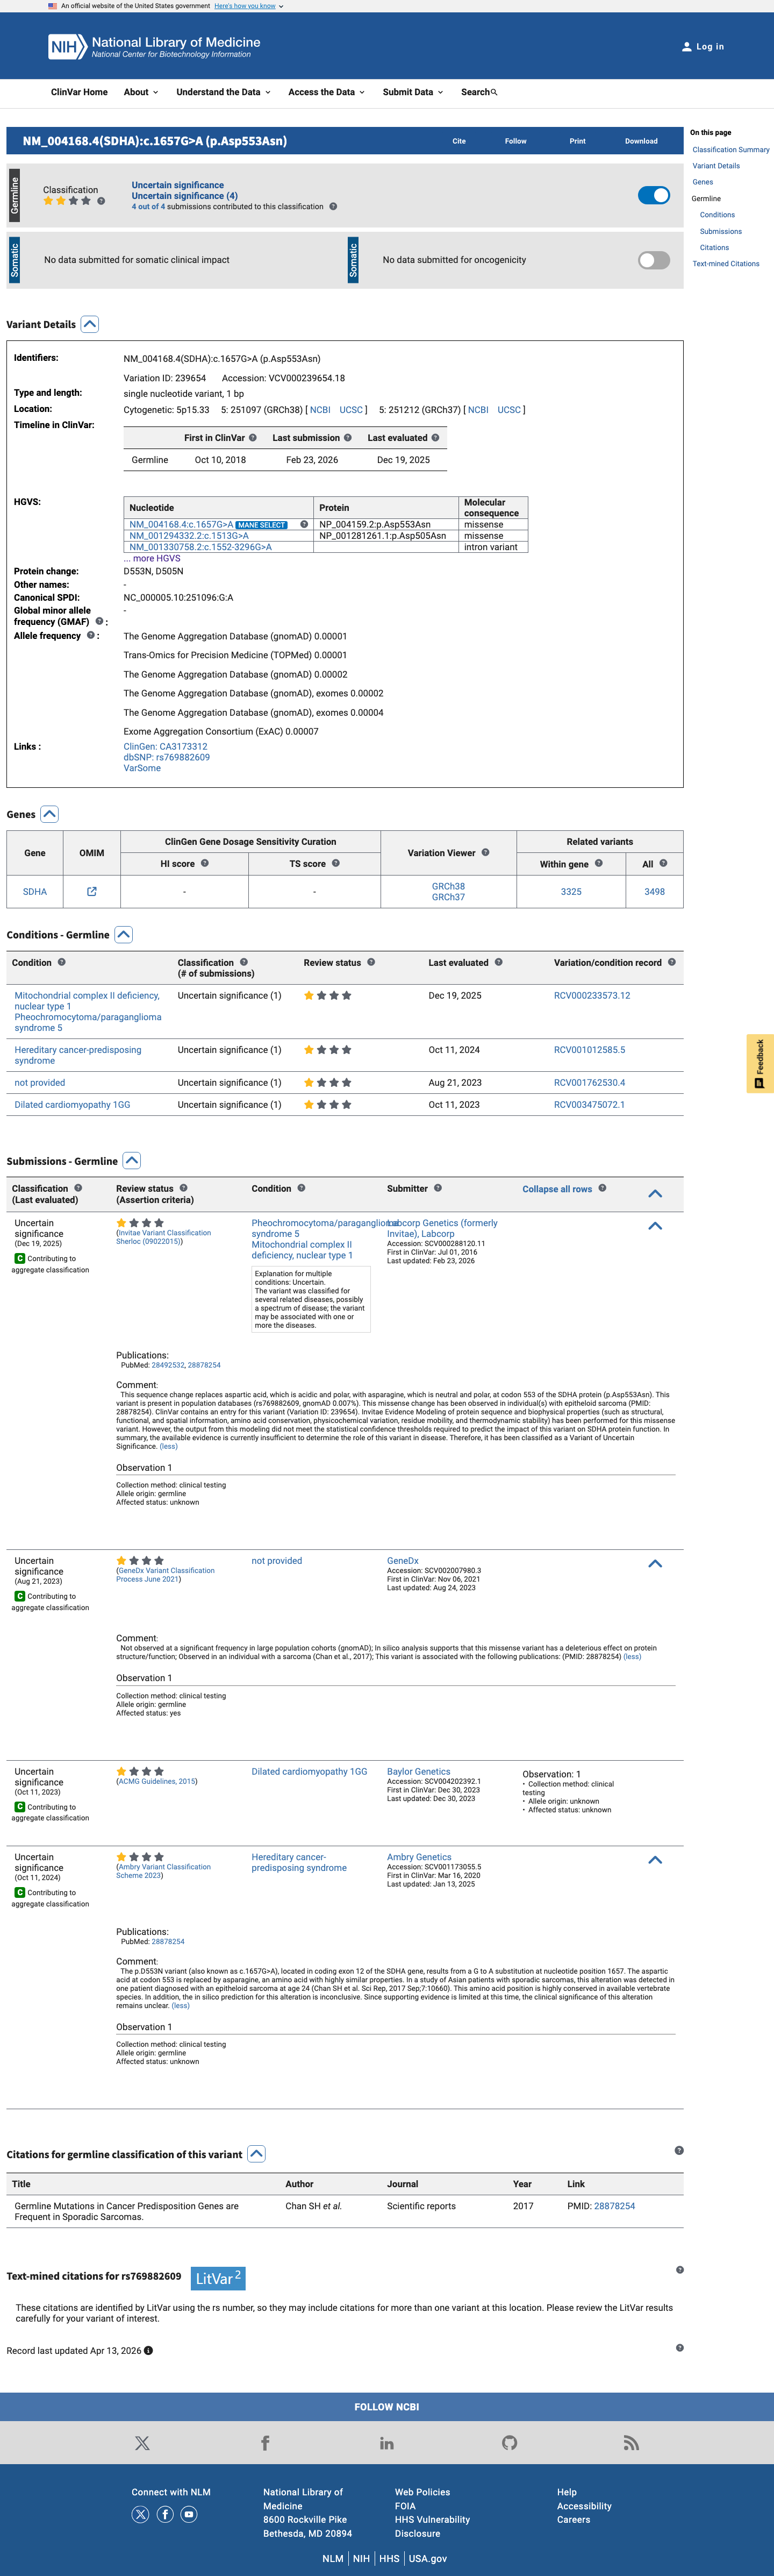Click help icon beside the Classification stars
Screen dimensions: 774x2576
coord(101,201)
